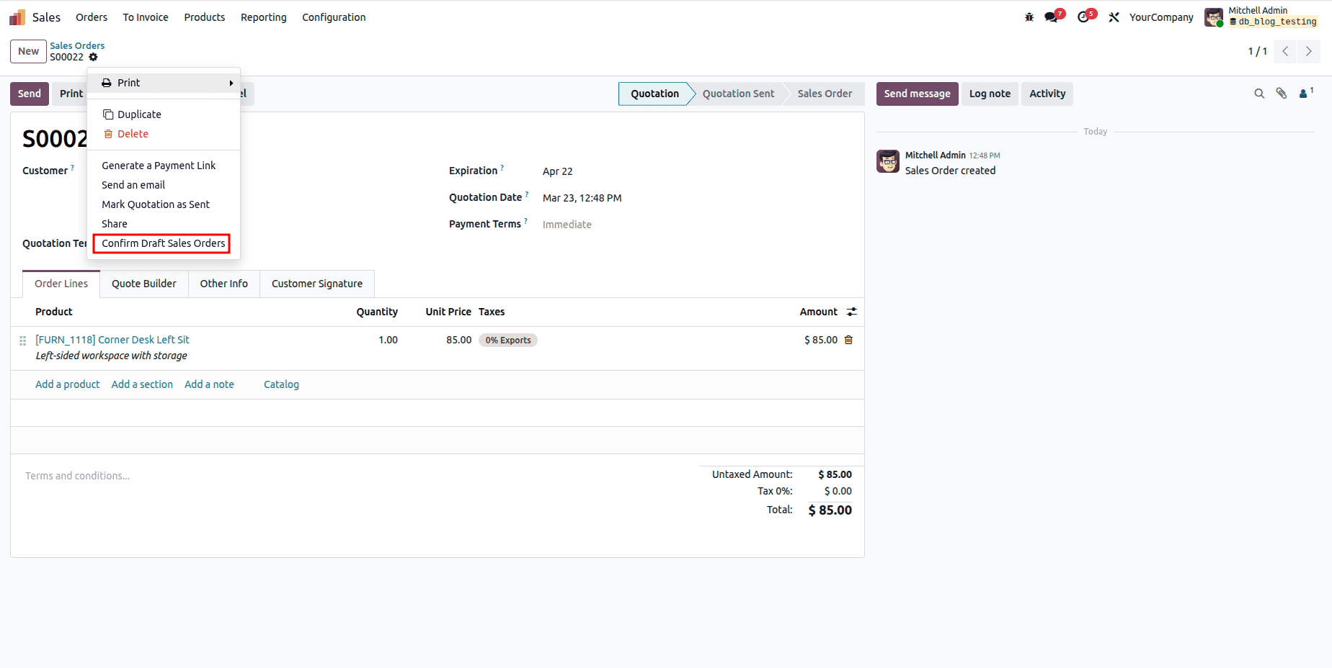Image resolution: width=1332 pixels, height=668 pixels.
Task: Switch stage to Quotation Sent
Action: (x=738, y=94)
